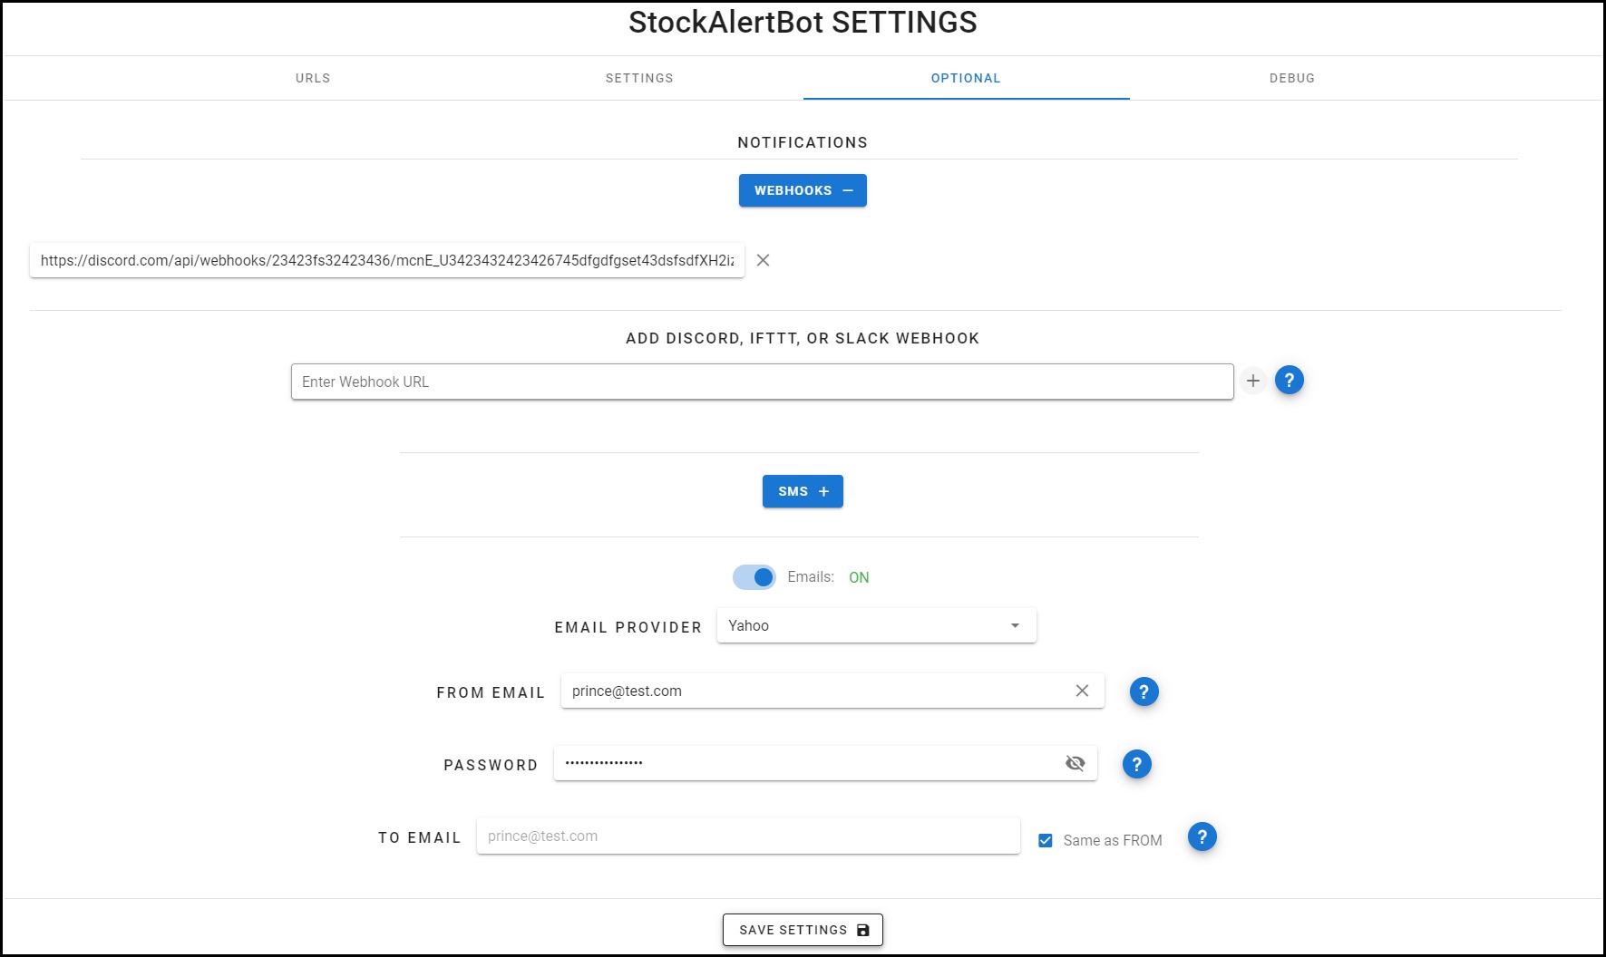The width and height of the screenshot is (1606, 957).
Task: Open help for From Email
Action: (x=1144, y=692)
